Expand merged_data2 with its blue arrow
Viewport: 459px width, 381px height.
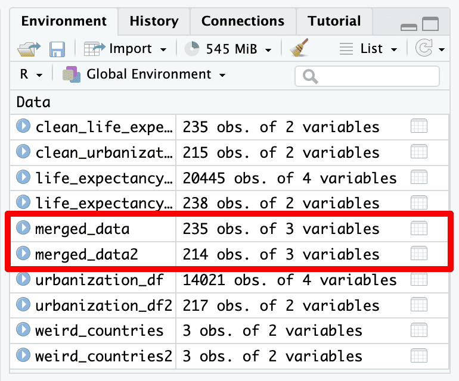click(23, 254)
